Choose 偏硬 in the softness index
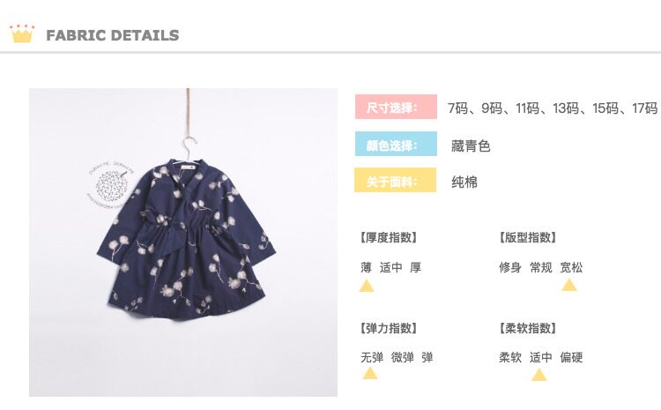Screen dimensions: 661x410 coord(571,358)
